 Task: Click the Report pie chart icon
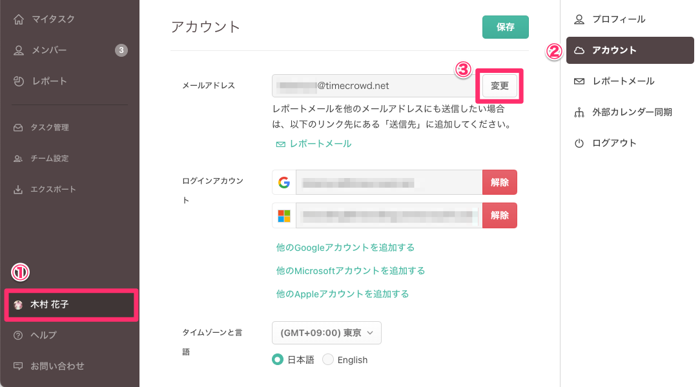[x=19, y=81]
